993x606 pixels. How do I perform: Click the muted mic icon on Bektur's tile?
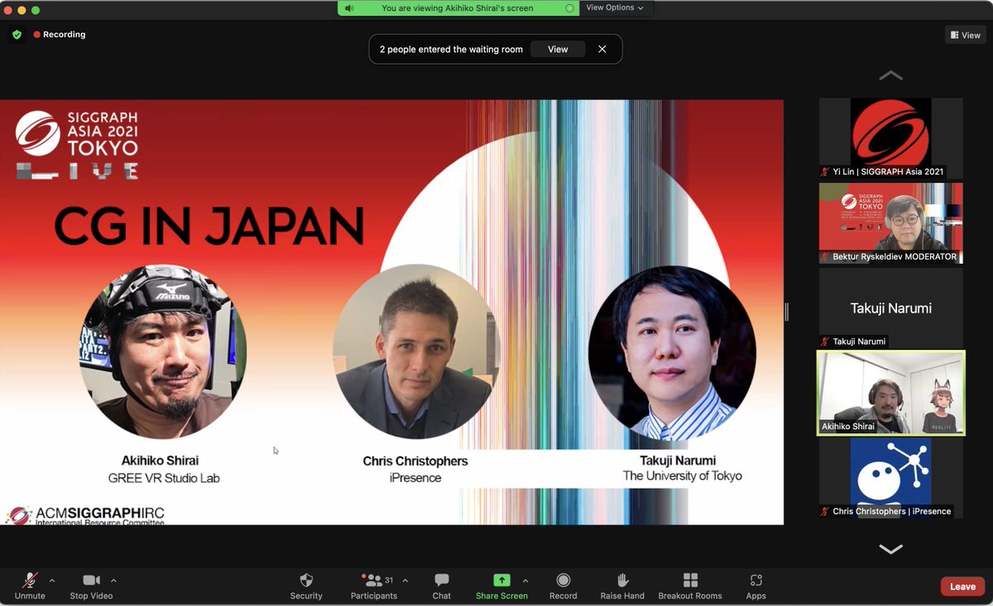click(825, 257)
